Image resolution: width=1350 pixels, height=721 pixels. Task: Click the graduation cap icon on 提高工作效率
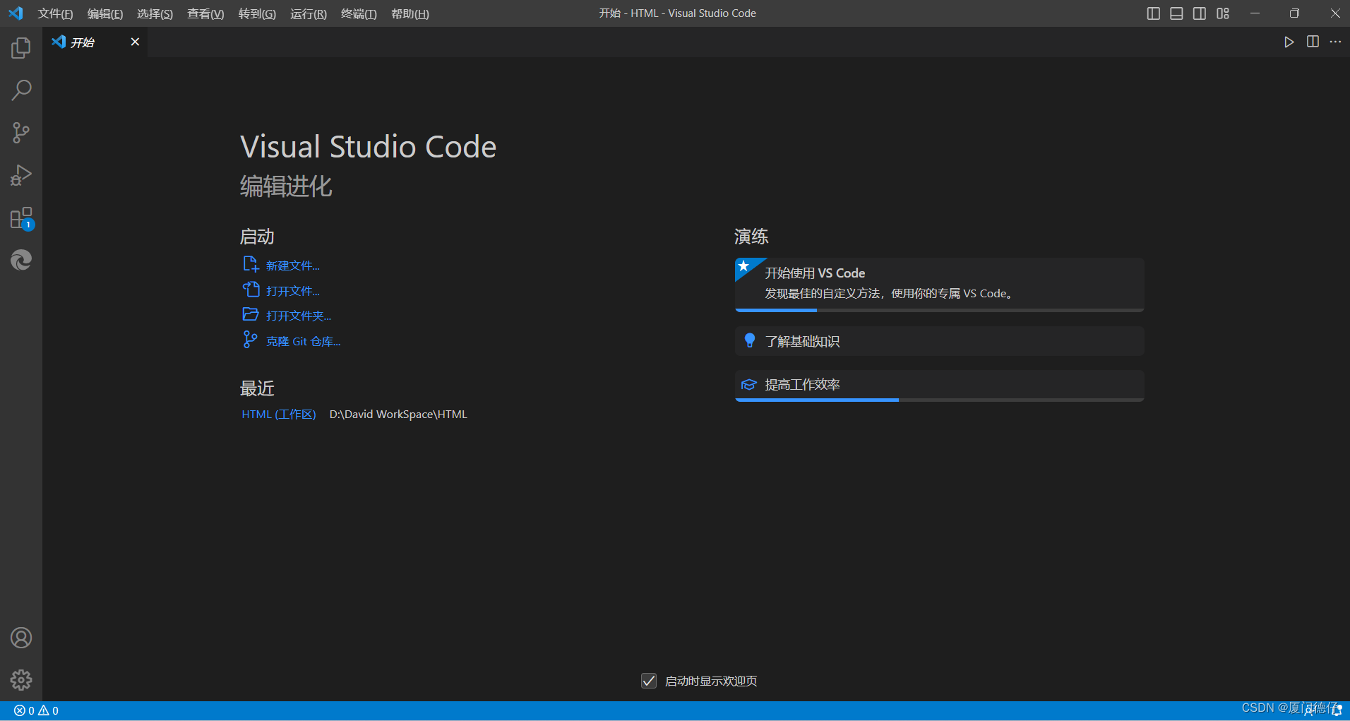pos(749,385)
